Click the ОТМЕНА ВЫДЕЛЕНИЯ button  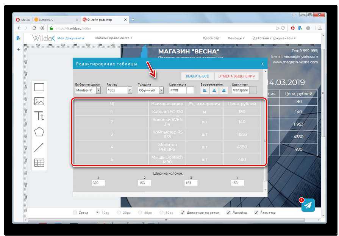click(x=237, y=76)
